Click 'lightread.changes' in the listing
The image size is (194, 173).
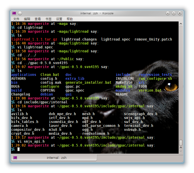click(x=79, y=39)
